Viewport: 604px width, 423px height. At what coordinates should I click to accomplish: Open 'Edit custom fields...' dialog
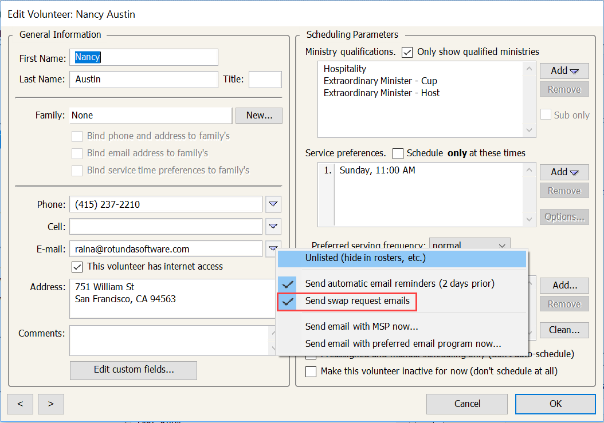pyautogui.click(x=134, y=370)
